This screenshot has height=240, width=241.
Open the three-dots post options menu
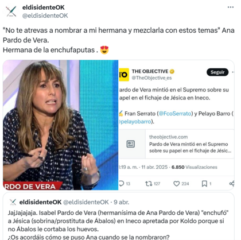coord(231,7)
